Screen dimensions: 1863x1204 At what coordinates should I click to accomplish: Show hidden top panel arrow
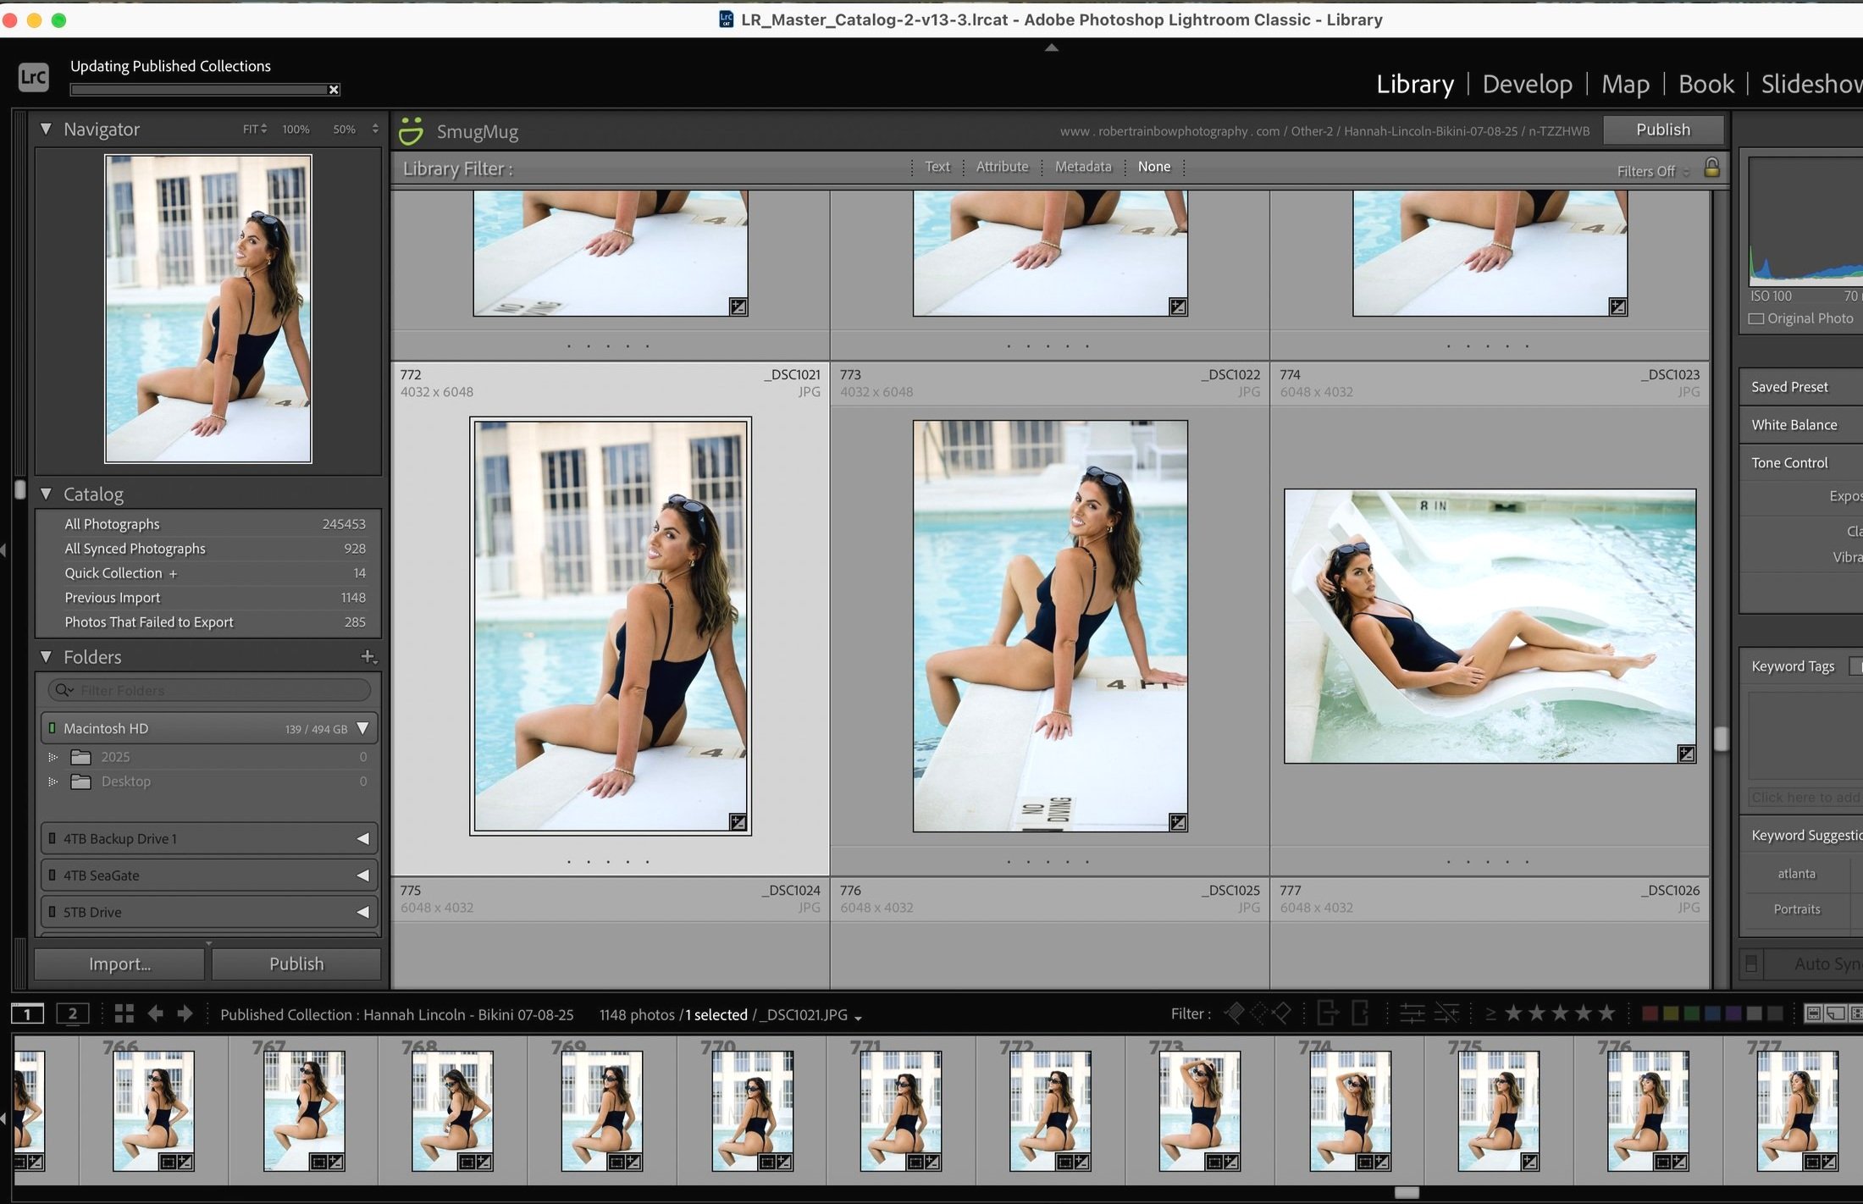1052,48
